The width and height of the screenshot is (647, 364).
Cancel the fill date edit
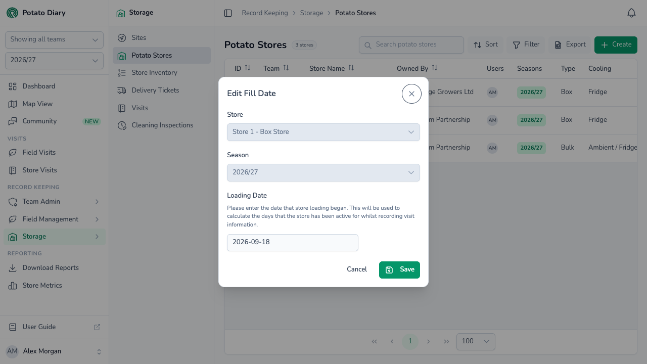point(357,269)
